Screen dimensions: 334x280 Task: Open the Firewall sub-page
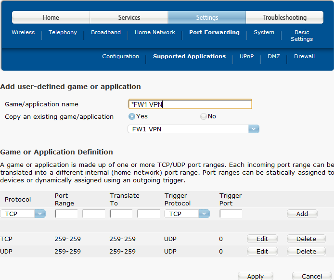pos(304,57)
